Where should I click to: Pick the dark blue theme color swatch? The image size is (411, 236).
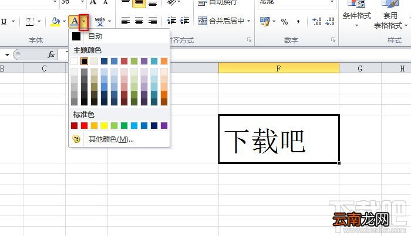point(104,61)
